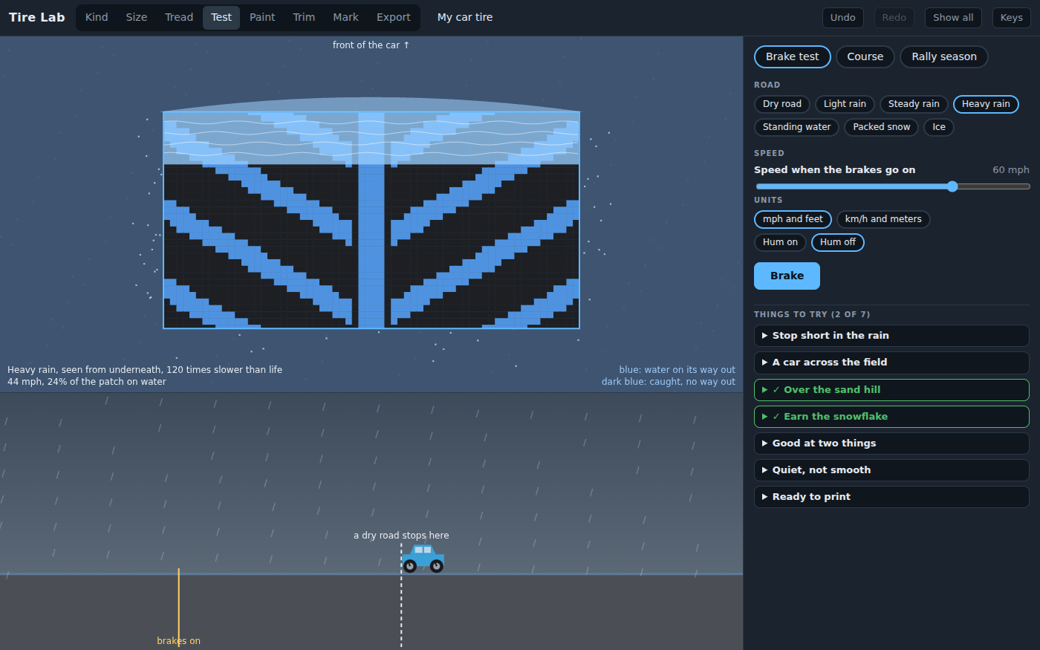Expand Stop short in the rain

(x=891, y=336)
